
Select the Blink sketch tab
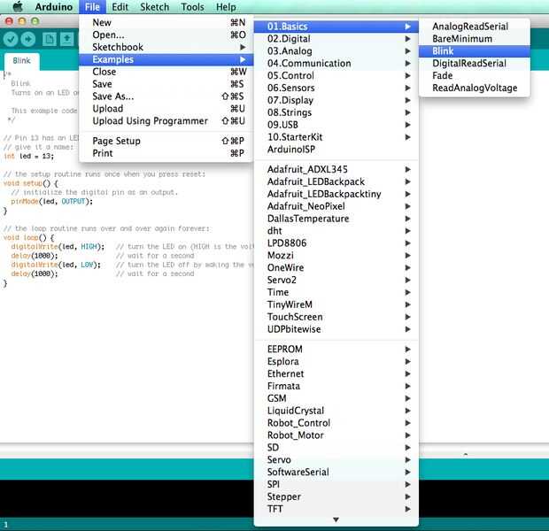coord(22,61)
